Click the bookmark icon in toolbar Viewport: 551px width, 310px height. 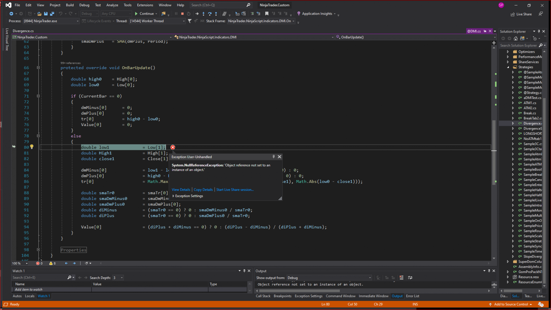point(267,14)
